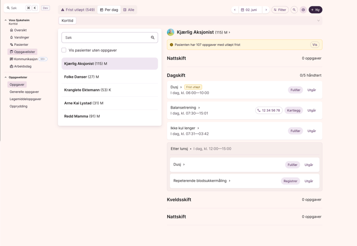This screenshot has height=246, width=357.
Task: Click the Ny button to create new
Action: (x=315, y=10)
